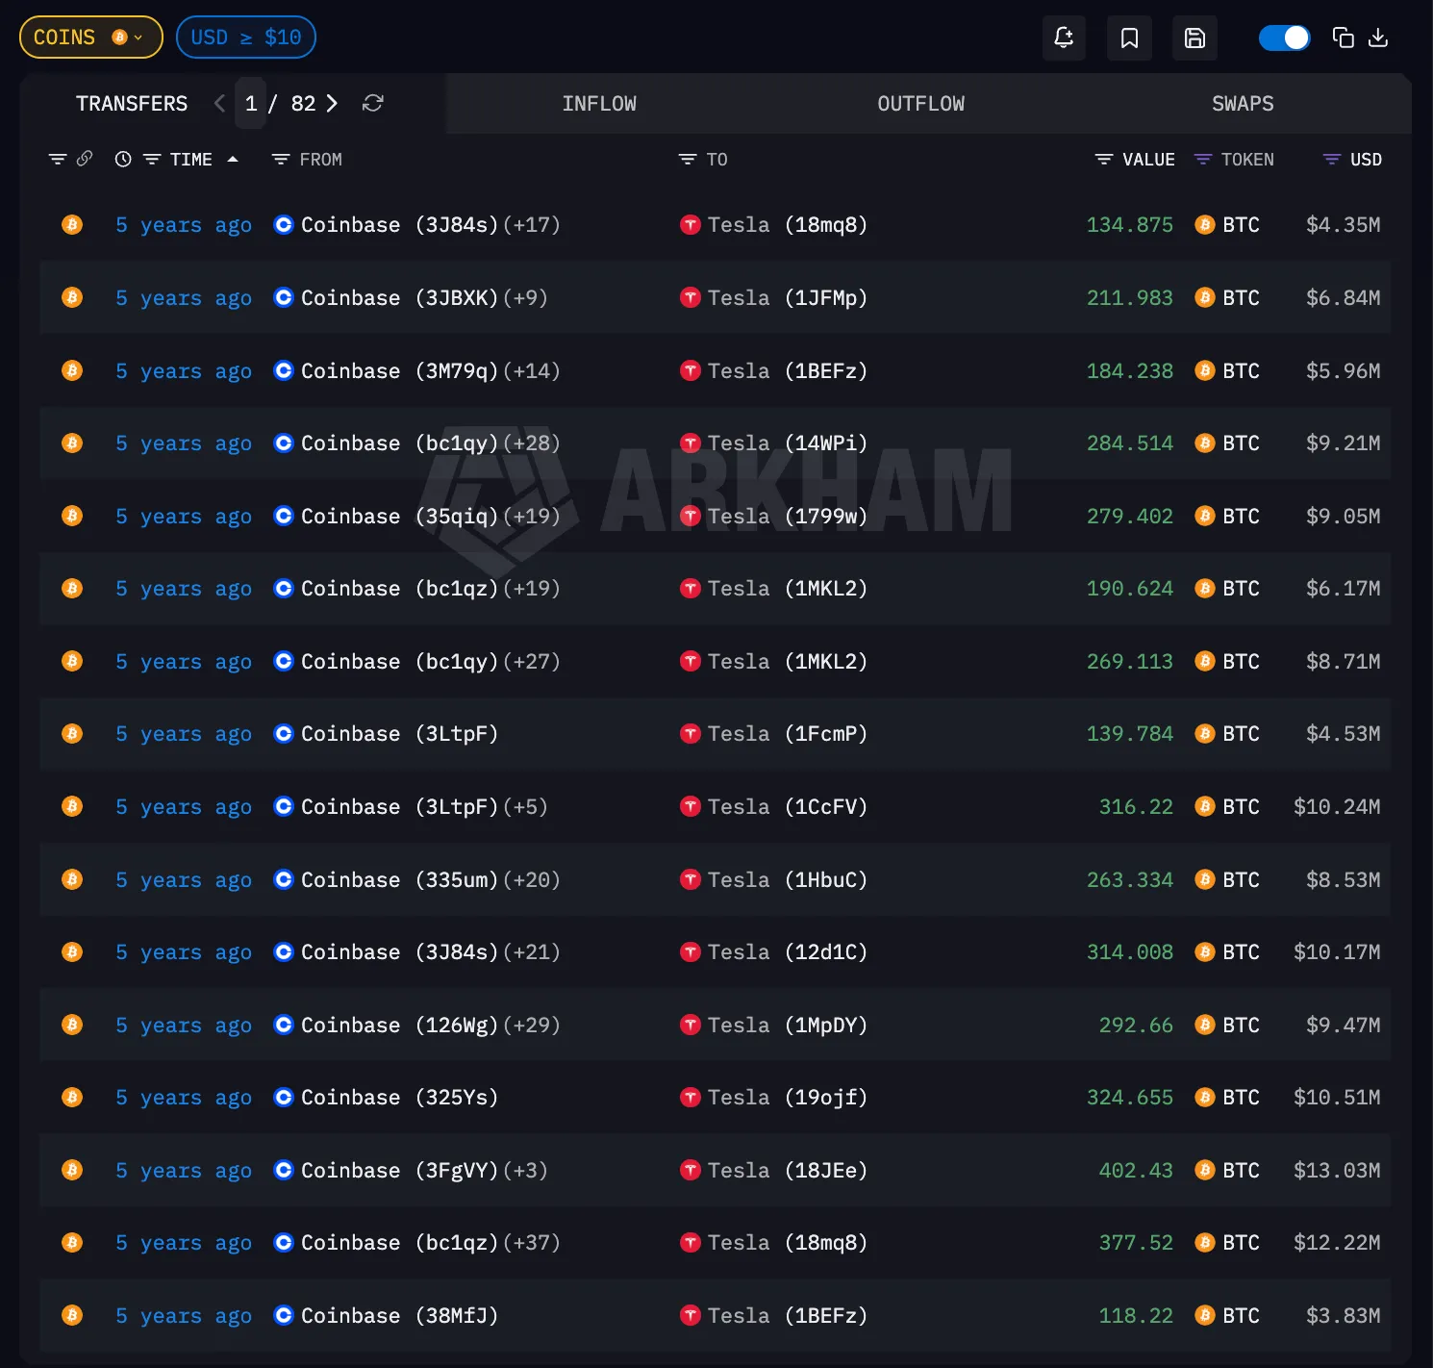Click the $9.21M USD amount
Screen dimensions: 1433x1368
pyautogui.click(x=1344, y=443)
